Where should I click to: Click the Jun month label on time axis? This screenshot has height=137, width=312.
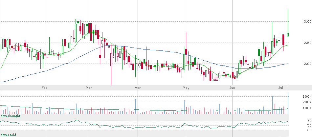[233, 88]
